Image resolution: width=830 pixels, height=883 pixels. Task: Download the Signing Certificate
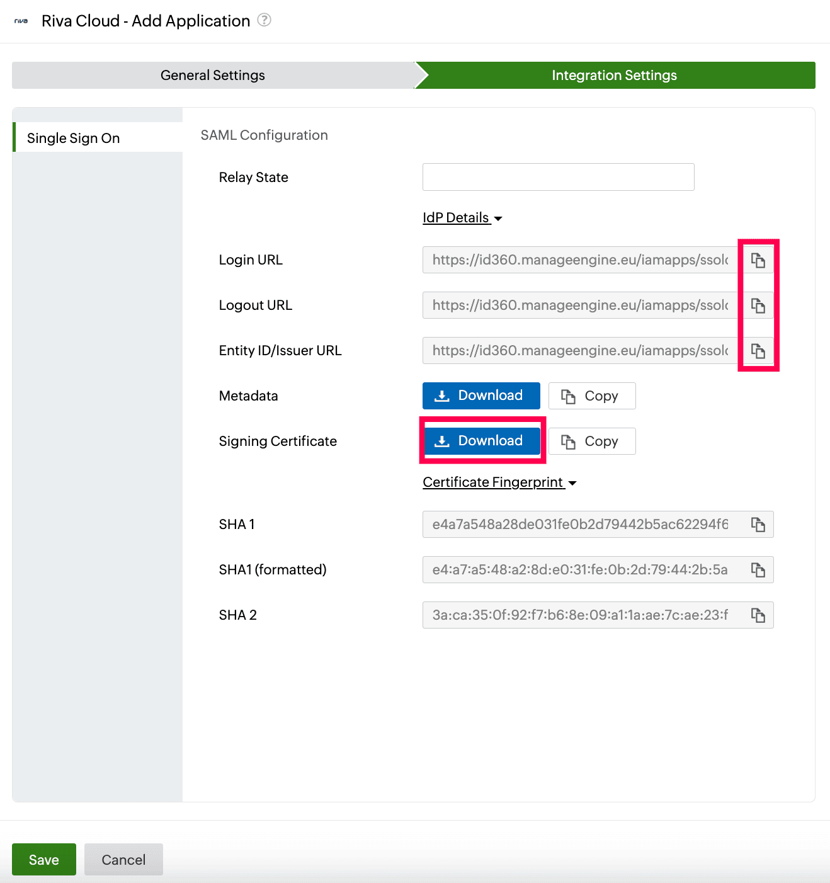(x=482, y=441)
